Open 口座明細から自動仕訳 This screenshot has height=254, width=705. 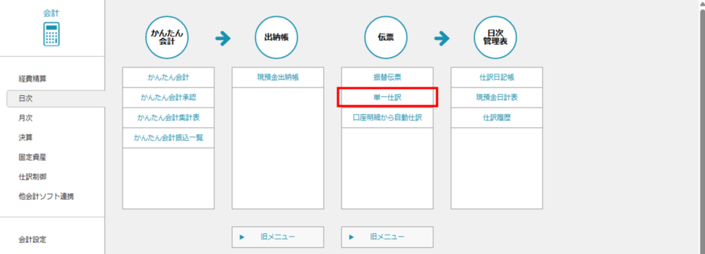click(387, 118)
